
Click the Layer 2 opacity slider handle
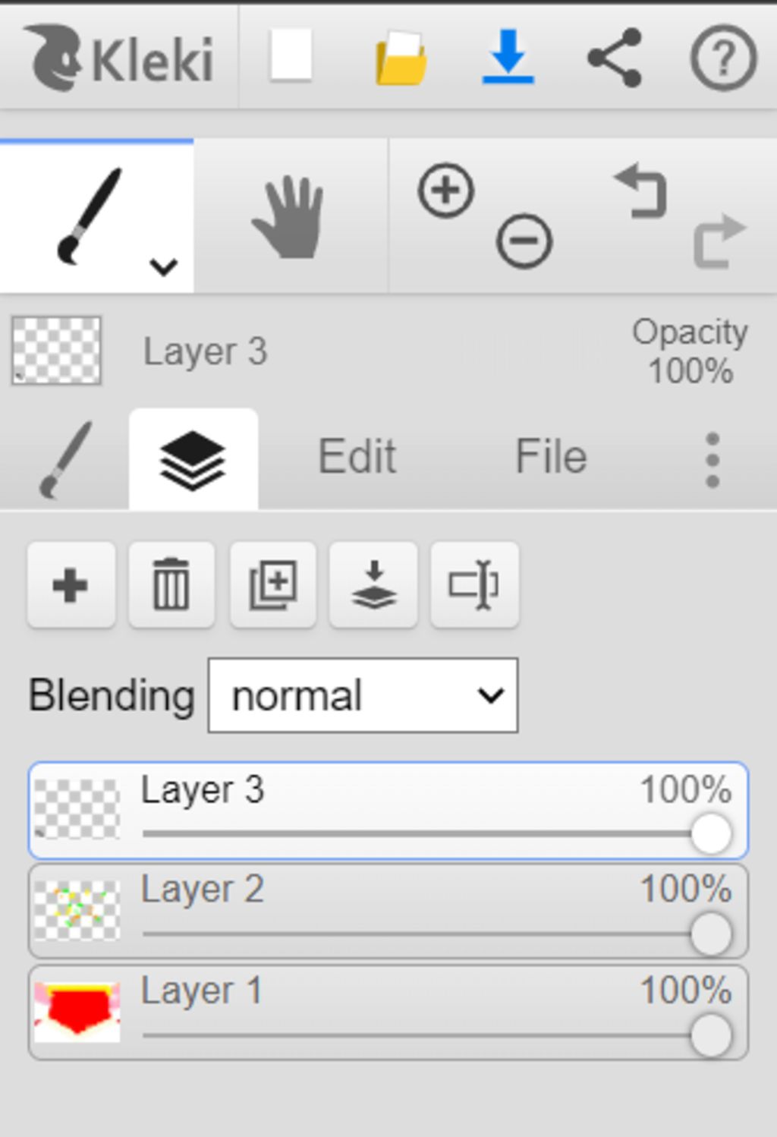click(x=711, y=934)
